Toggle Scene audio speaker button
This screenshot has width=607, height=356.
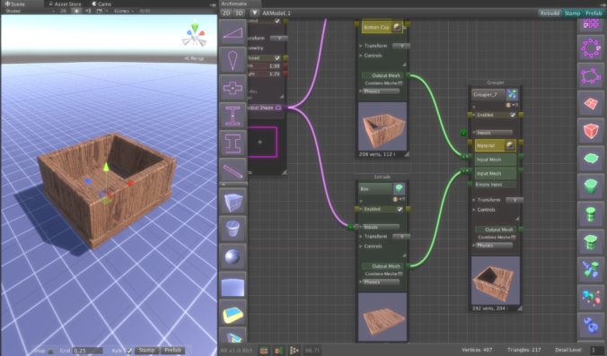(x=88, y=11)
